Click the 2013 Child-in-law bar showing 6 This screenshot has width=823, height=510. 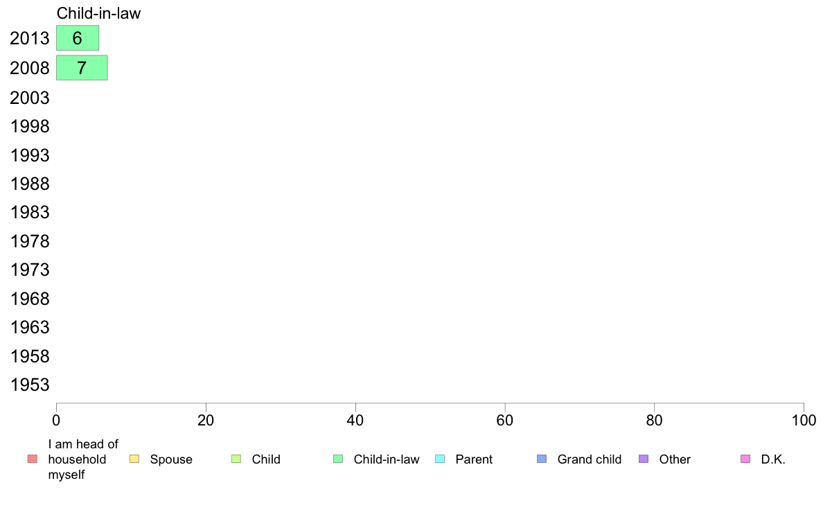[x=78, y=38]
